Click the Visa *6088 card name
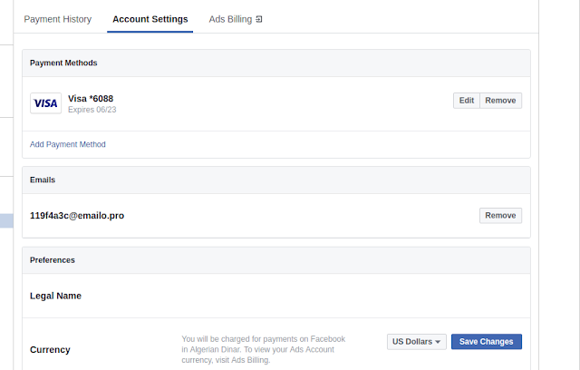This screenshot has height=370, width=580. [91, 99]
